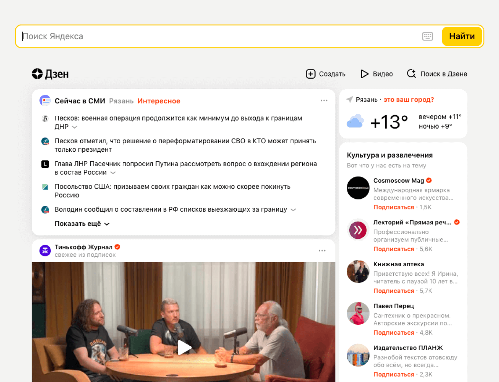Click the Найти search button
Screen dimensions: 499x382
[x=462, y=36]
